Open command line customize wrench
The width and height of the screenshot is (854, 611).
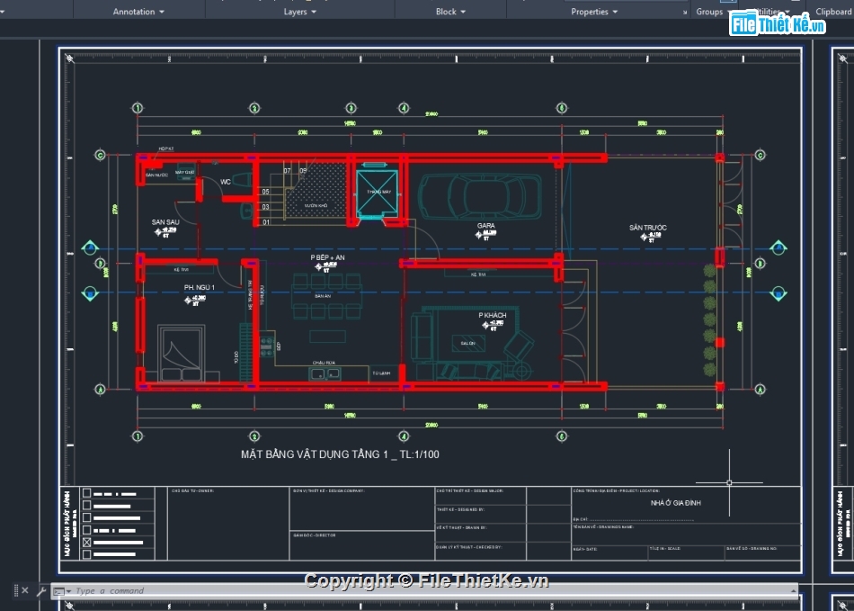[40, 591]
